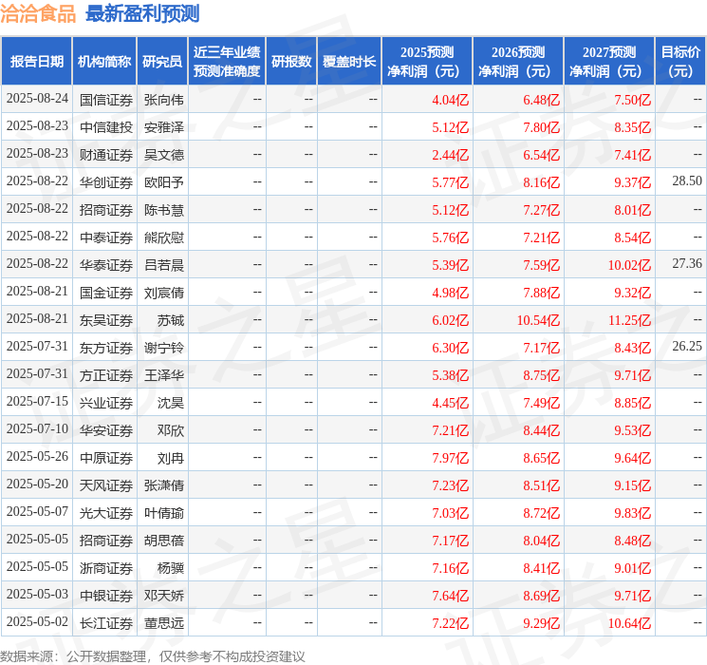The image size is (707, 665).
Task: Sort by the 2027预测净利润 column header
Action: click(x=609, y=62)
